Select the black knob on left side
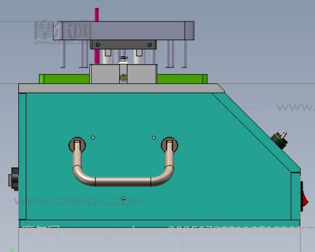Image resolution: width=315 pixels, height=252 pixels. (x=13, y=179)
